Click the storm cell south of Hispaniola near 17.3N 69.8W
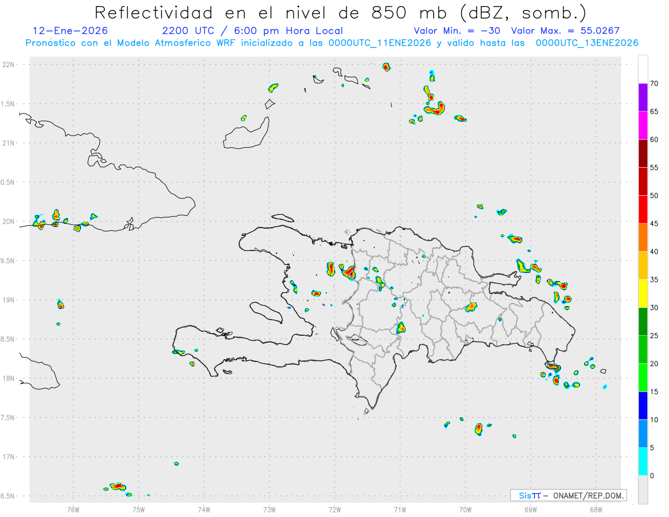Image resolution: width=669 pixels, height=517 pixels. [x=478, y=428]
